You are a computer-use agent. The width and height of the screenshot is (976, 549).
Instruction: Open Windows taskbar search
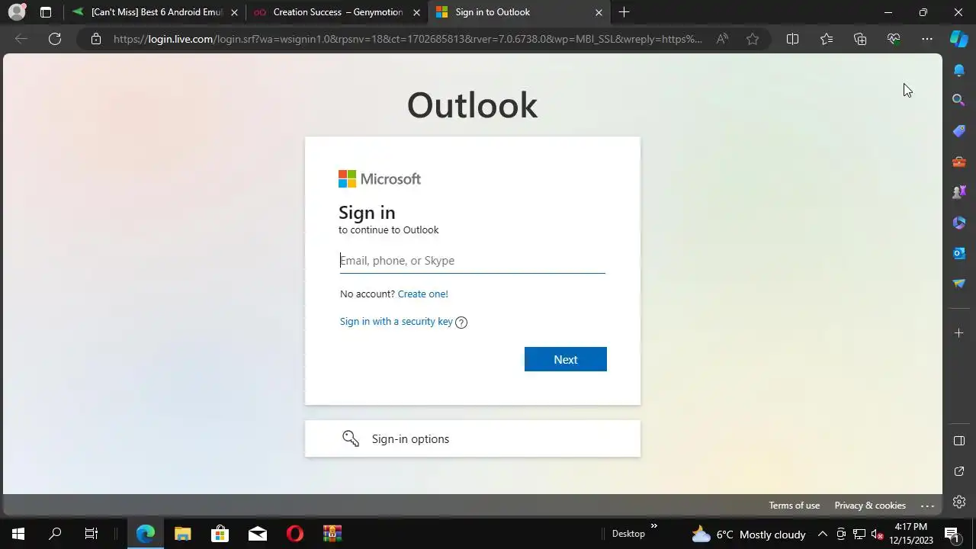(55, 534)
